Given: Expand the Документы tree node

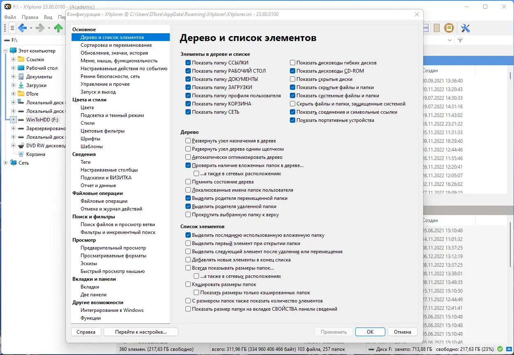Looking at the screenshot, I should [13, 77].
